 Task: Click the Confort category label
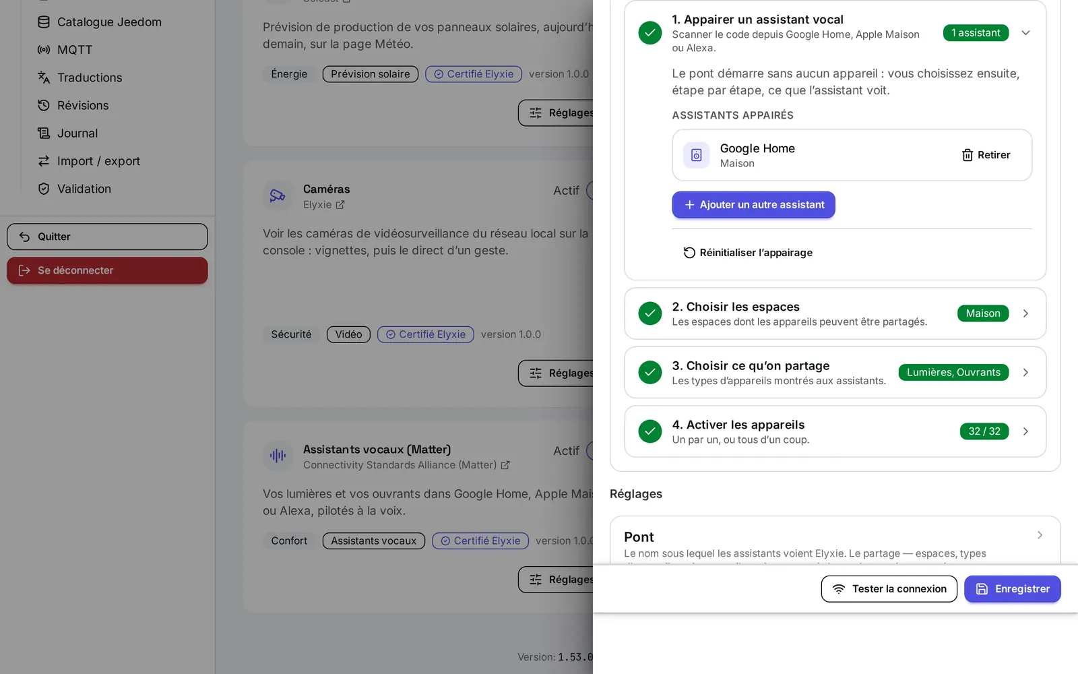pyautogui.click(x=289, y=541)
